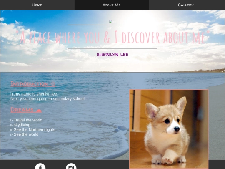Click the cloud emoji beside Dreams
The height and width of the screenshot is (169, 225).
(x=39, y=110)
